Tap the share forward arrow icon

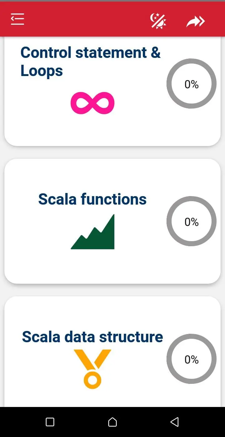click(196, 22)
